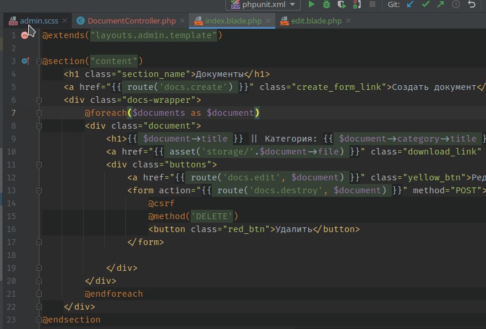Click the gutter marker icon on line 1
This screenshot has width=486, height=329.
coord(25,36)
